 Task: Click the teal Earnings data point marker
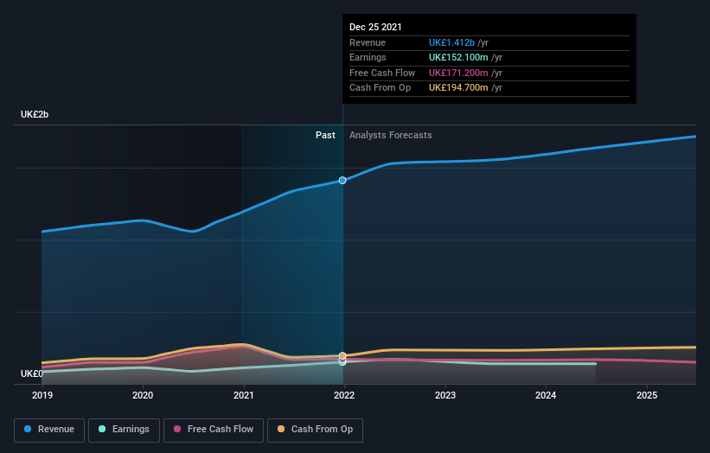click(342, 362)
